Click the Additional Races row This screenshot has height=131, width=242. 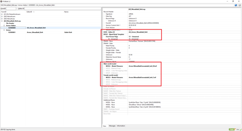click(x=109, y=100)
